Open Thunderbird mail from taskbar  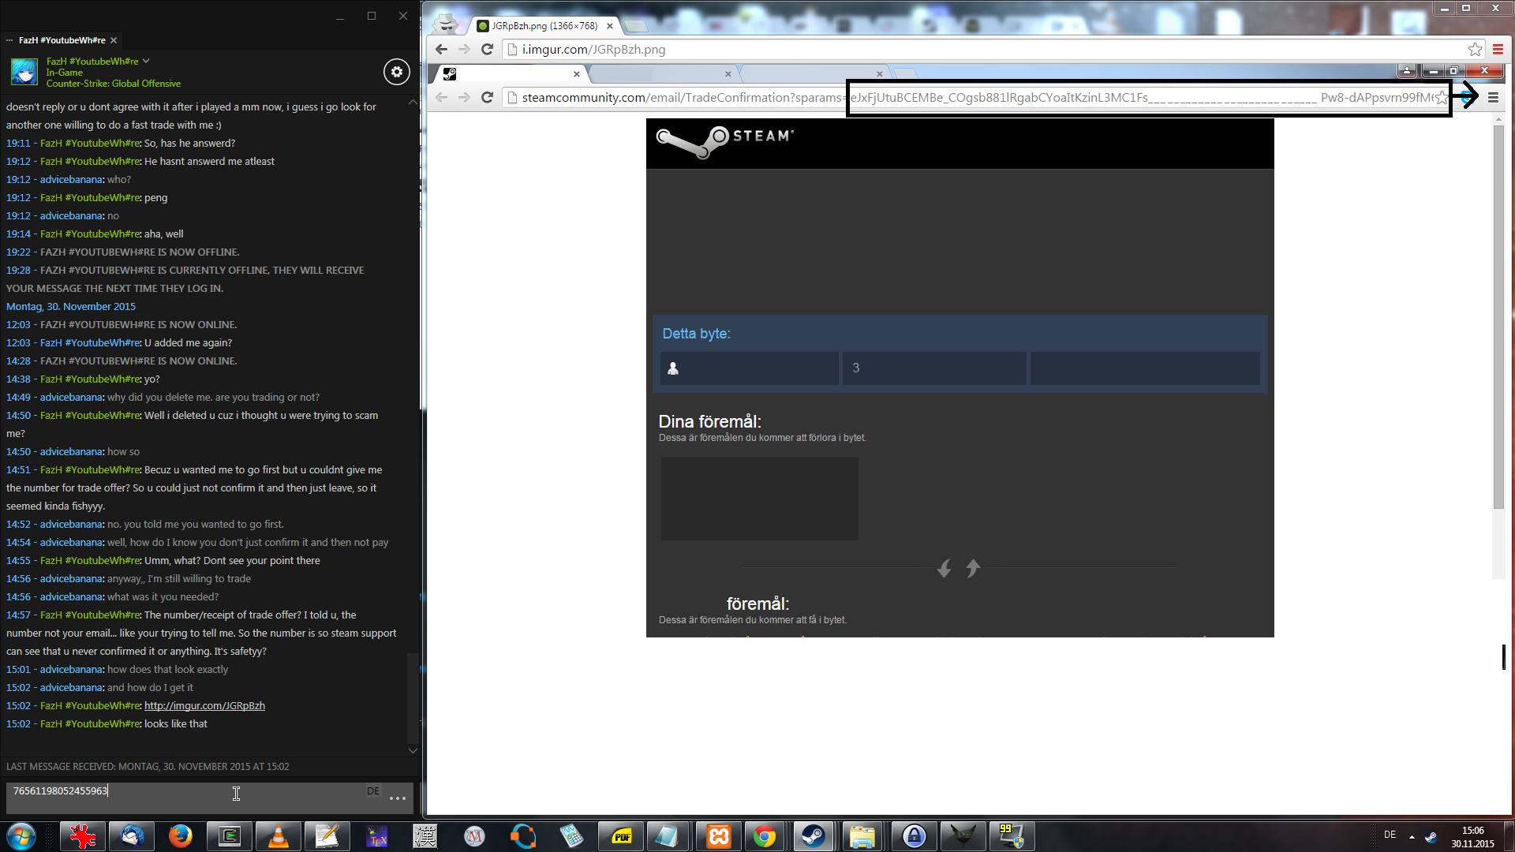131,836
